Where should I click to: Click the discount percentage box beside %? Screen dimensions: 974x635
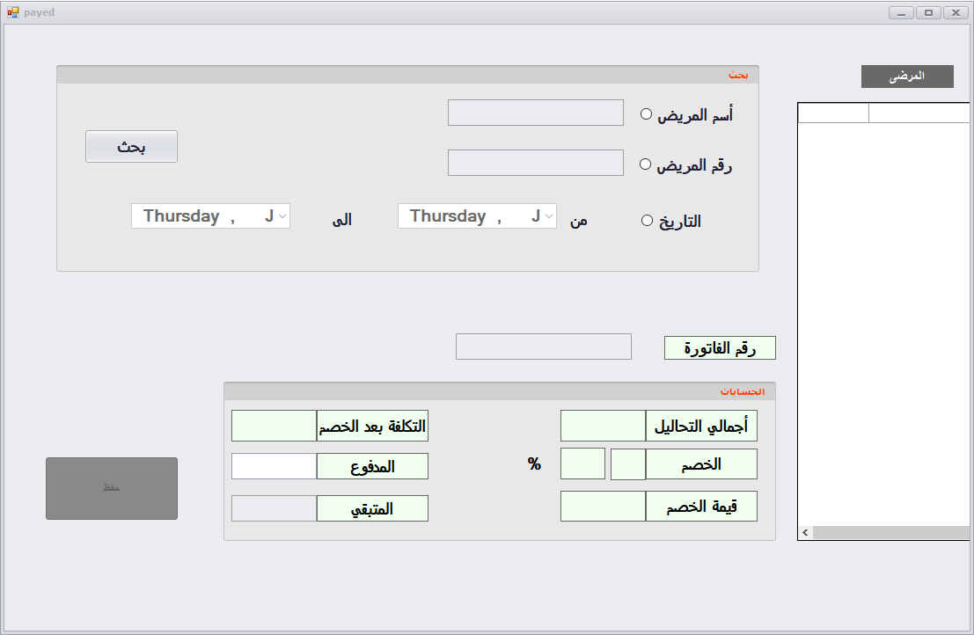[582, 463]
